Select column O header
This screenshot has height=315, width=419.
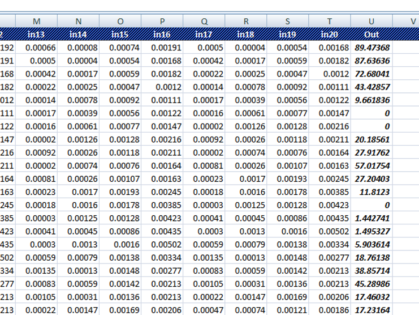coord(120,21)
